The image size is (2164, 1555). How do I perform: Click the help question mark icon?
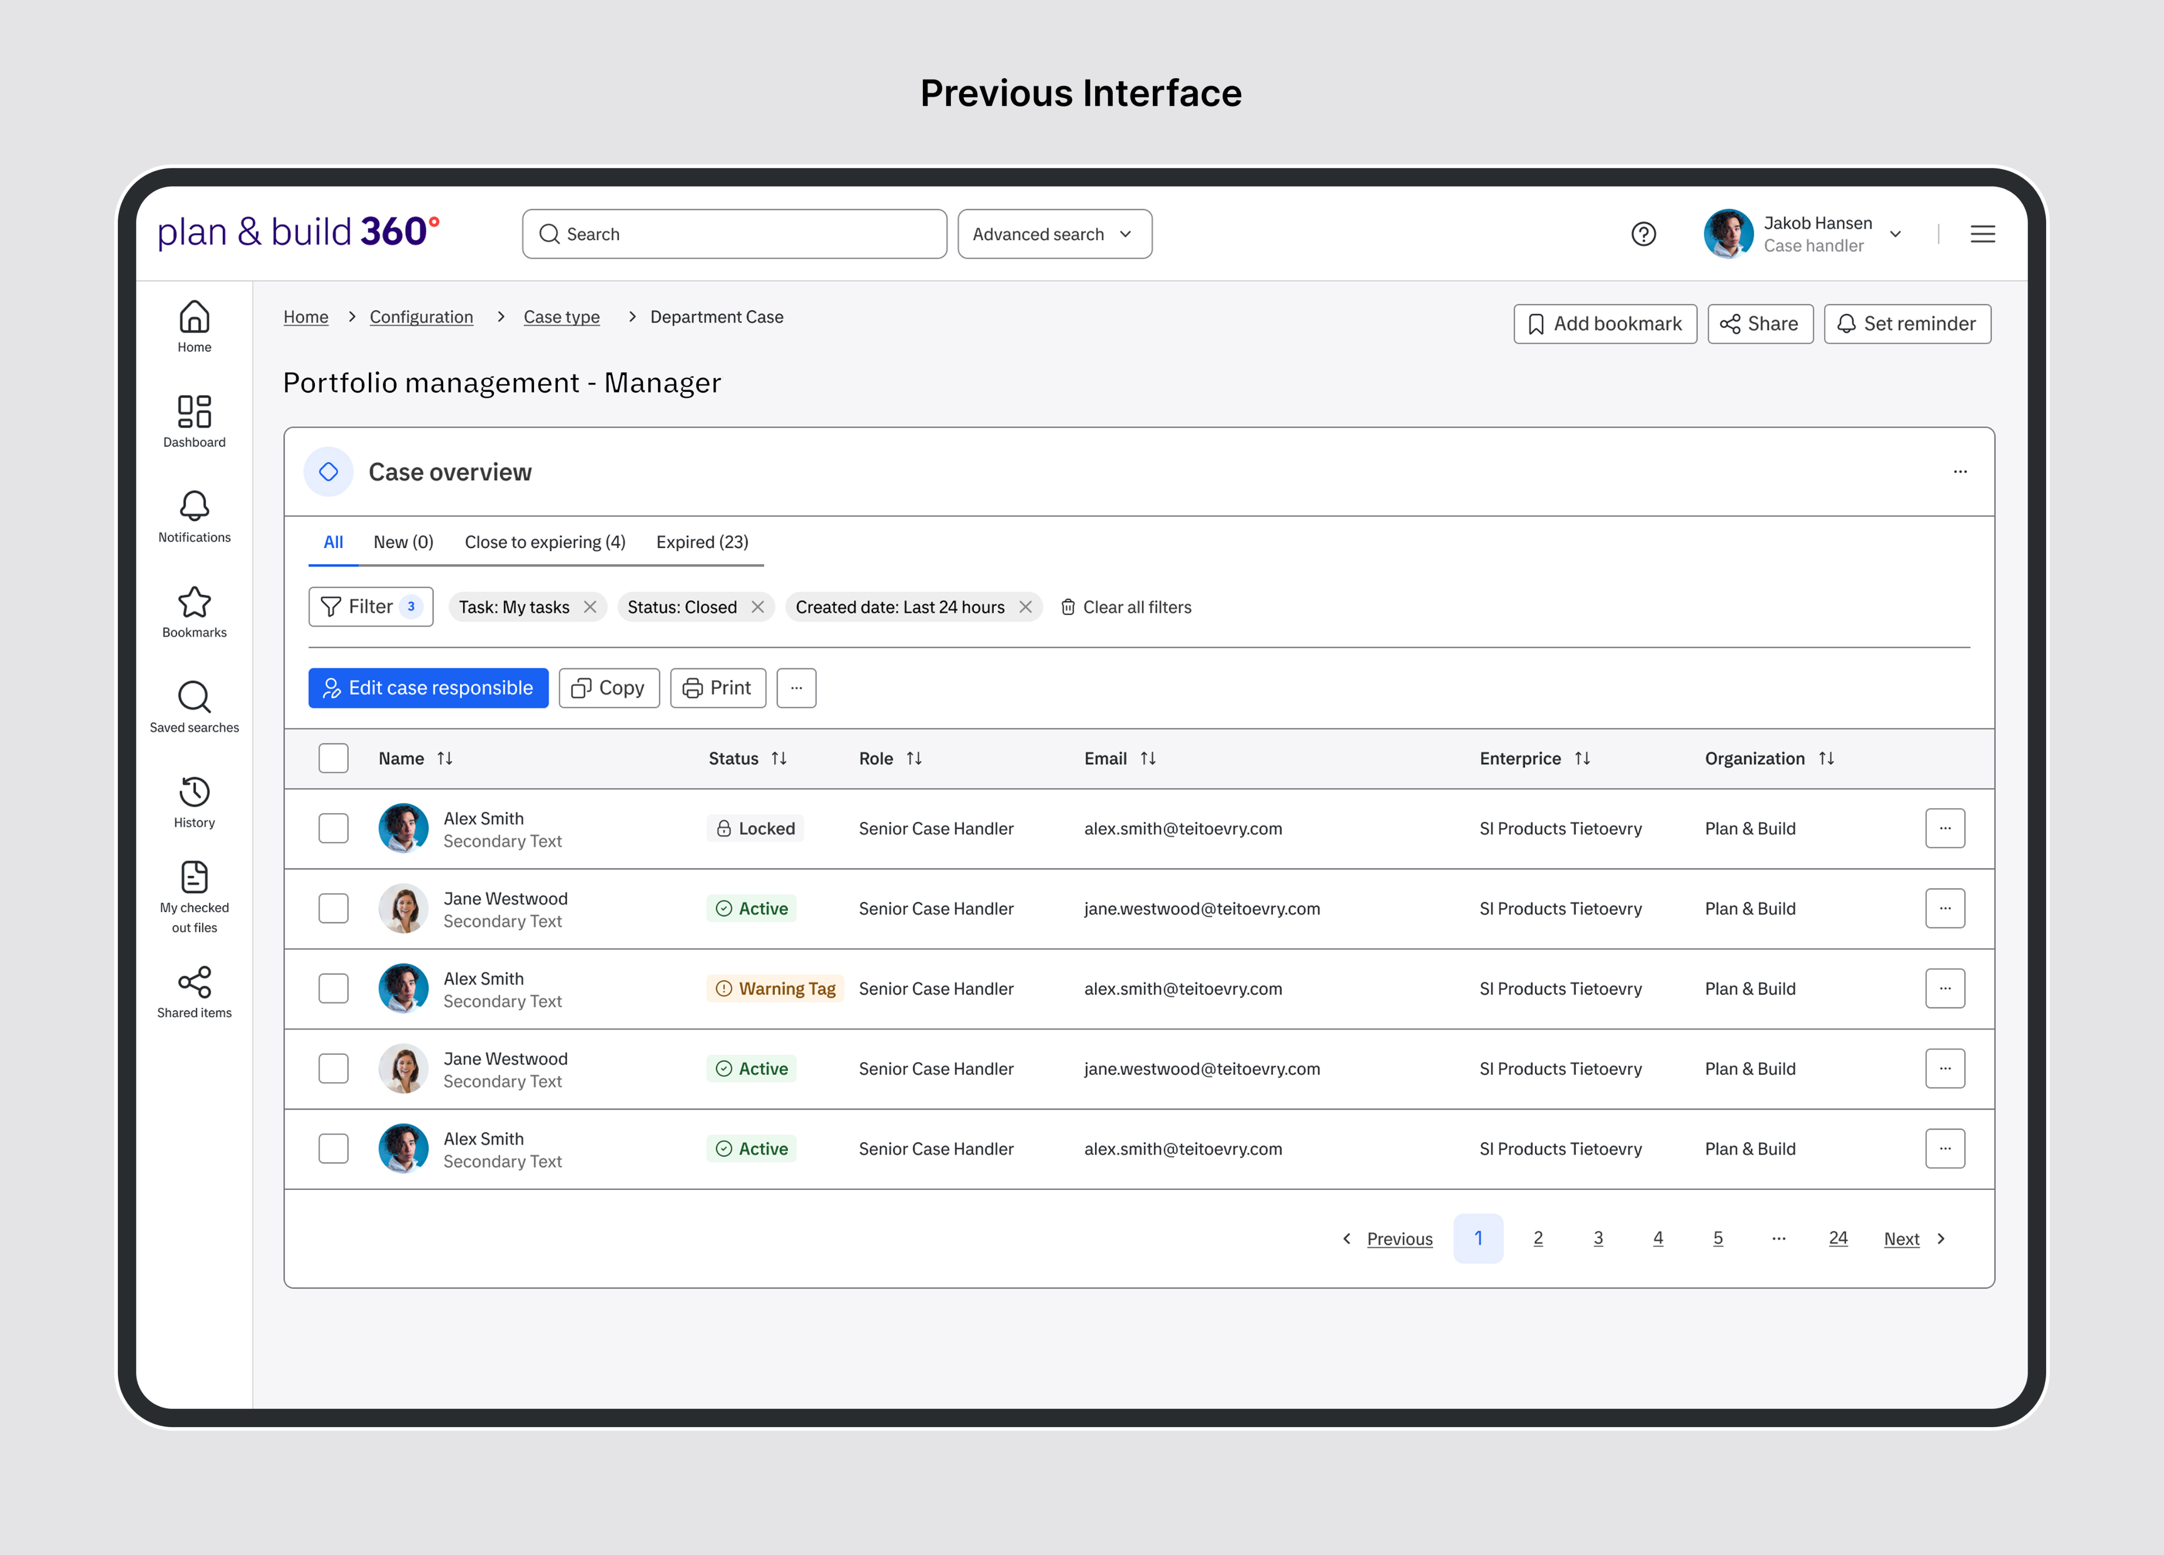(1643, 234)
